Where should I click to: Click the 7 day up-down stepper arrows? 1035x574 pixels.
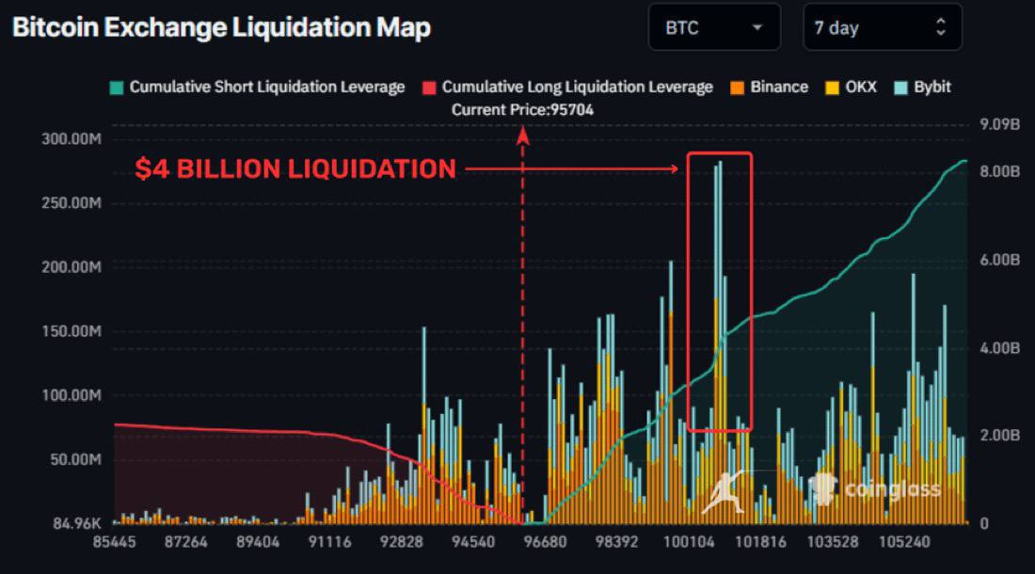941,27
